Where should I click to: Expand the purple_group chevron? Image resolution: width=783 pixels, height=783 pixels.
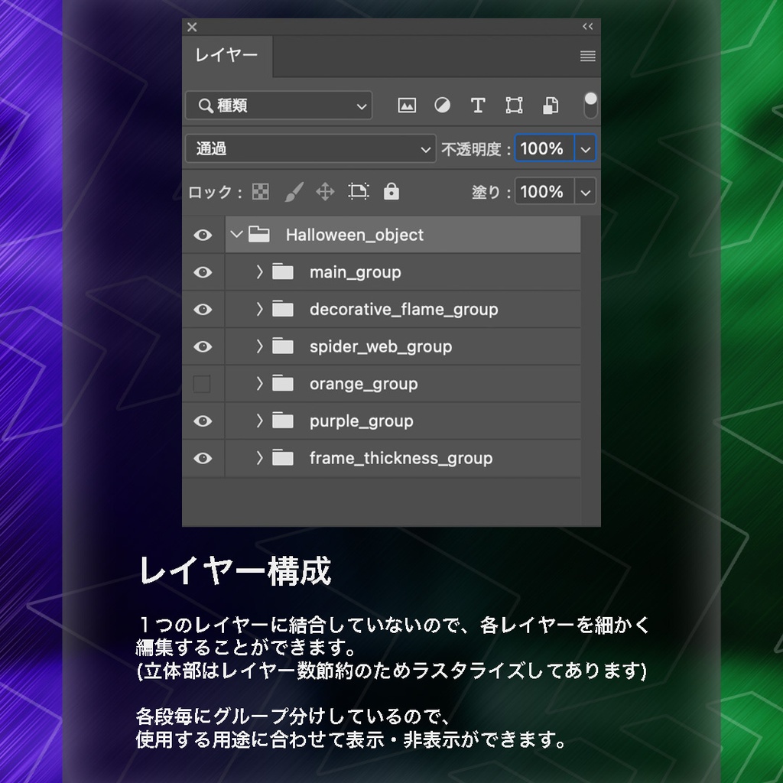pyautogui.click(x=260, y=421)
